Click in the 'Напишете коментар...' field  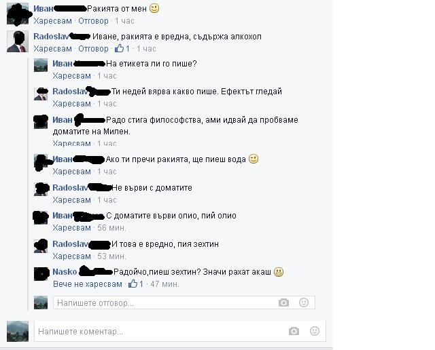coord(180,331)
